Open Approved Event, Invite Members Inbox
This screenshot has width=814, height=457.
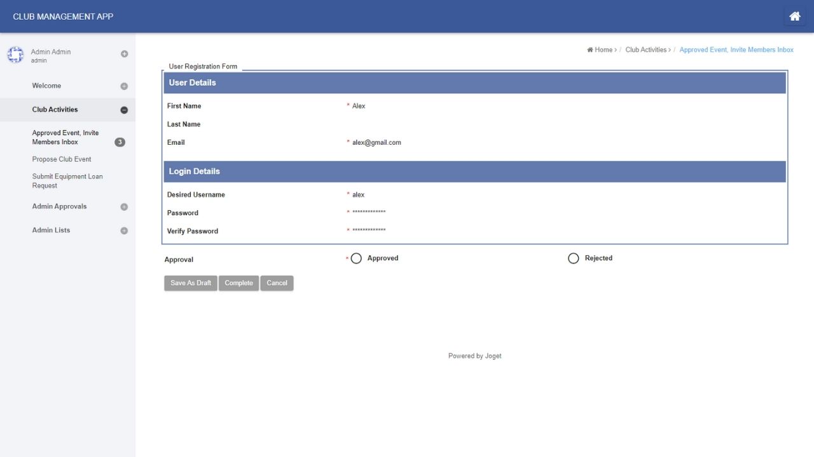pos(66,138)
